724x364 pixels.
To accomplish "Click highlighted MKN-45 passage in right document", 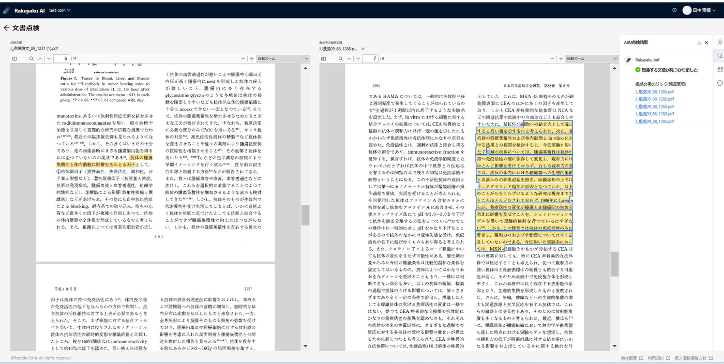I will tap(524, 187).
